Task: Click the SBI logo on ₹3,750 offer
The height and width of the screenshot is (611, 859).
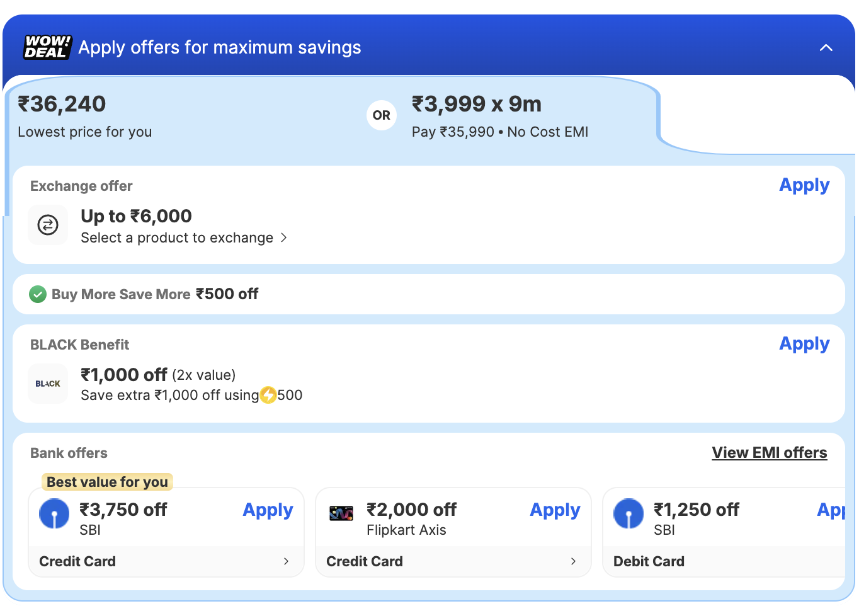Action: (54, 514)
